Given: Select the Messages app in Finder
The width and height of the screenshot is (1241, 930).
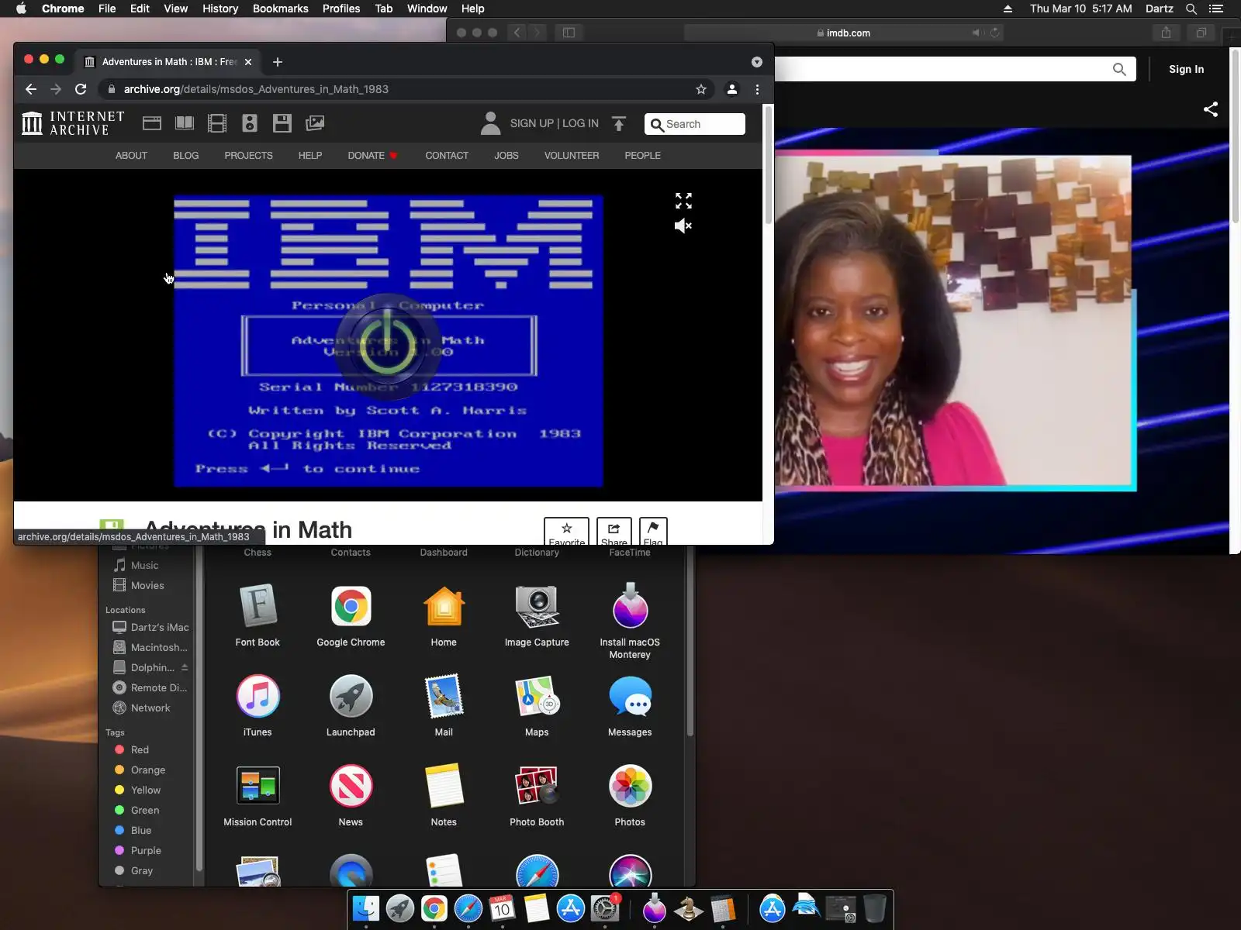Looking at the screenshot, I should click(630, 705).
